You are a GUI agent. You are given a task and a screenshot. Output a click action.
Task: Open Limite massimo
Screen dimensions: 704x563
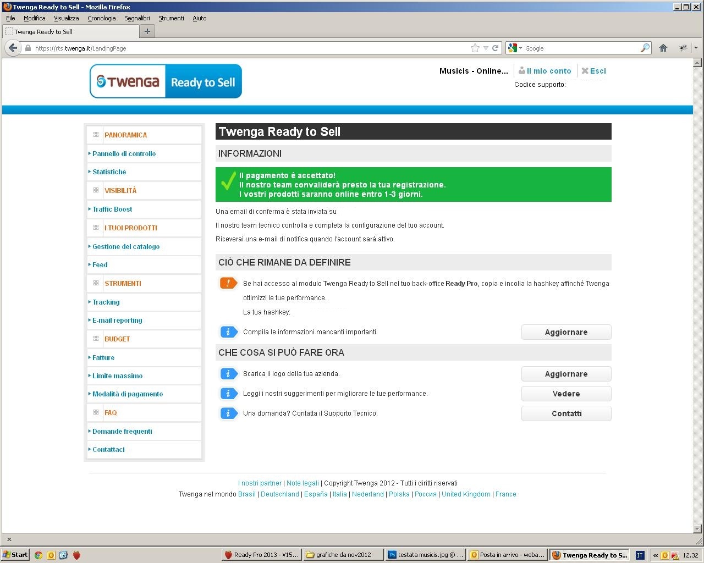117,376
